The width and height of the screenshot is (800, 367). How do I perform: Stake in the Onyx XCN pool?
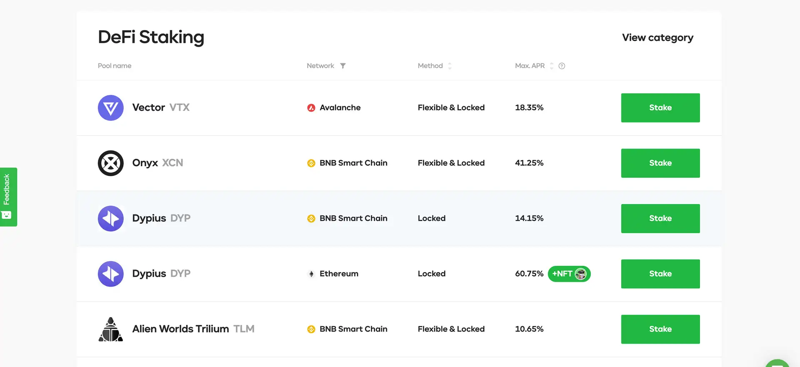[x=660, y=163]
